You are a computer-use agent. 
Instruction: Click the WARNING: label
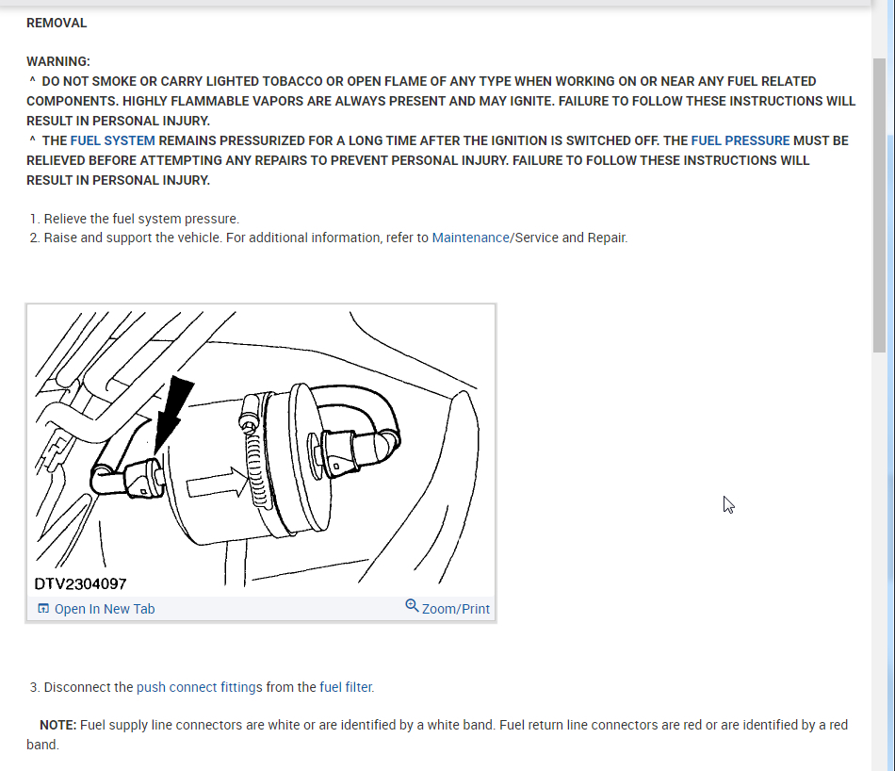(x=58, y=61)
